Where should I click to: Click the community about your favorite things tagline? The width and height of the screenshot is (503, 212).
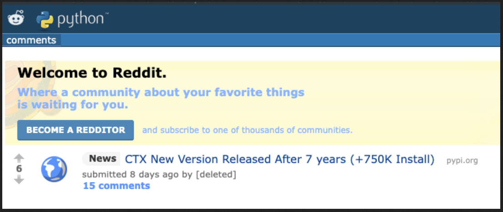tap(161, 98)
